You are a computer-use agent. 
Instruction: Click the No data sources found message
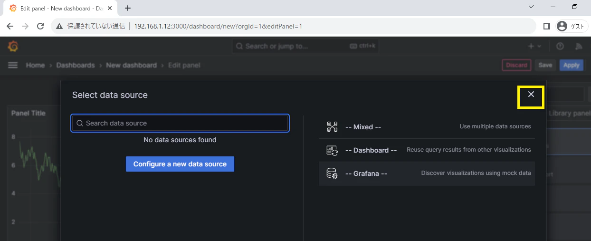(x=180, y=140)
